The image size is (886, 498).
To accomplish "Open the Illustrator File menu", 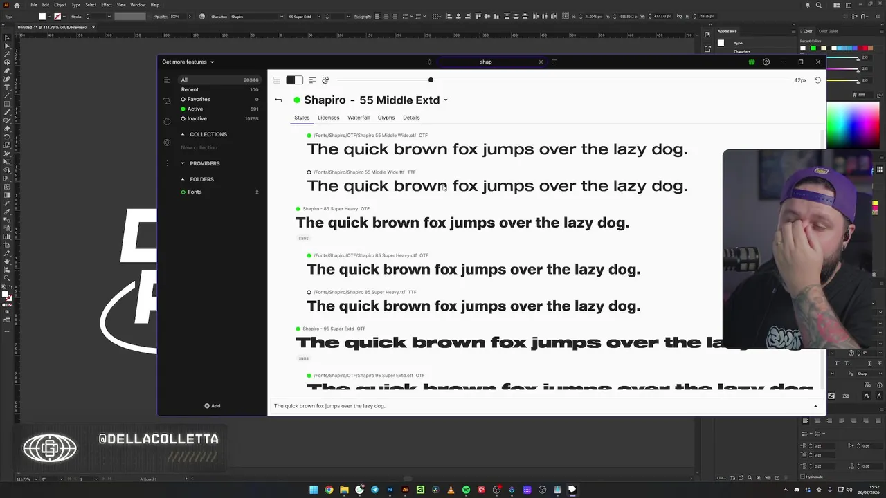I will click(x=34, y=5).
